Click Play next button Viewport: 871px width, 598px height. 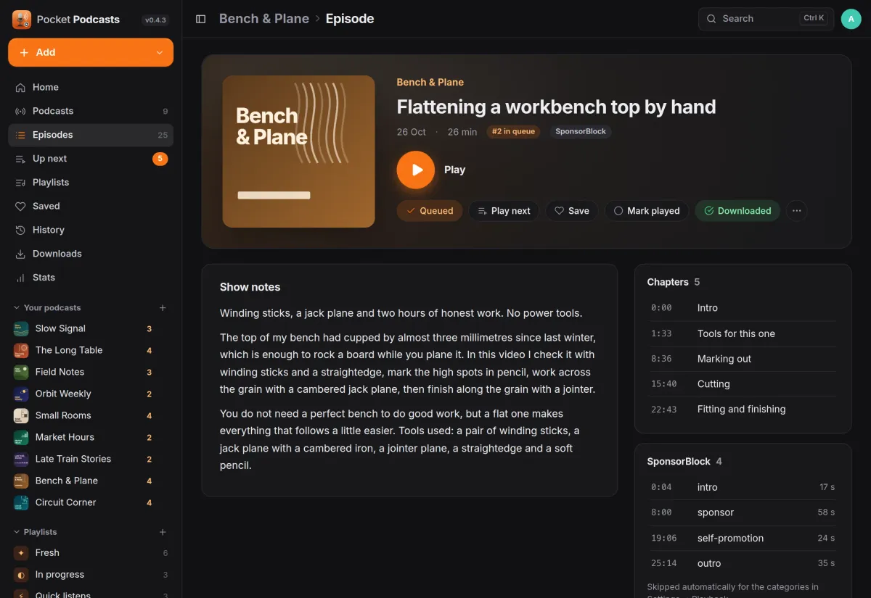click(x=504, y=211)
